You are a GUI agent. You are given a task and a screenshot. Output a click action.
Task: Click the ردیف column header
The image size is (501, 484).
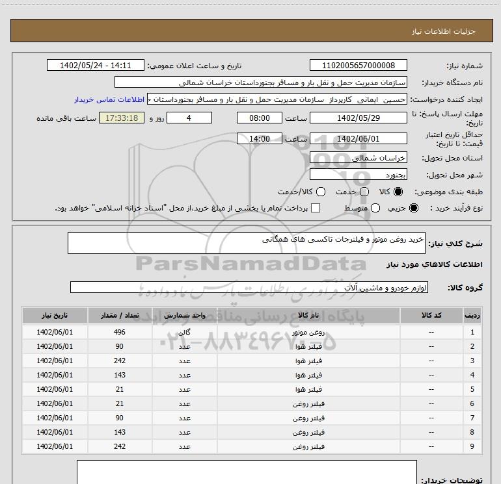coord(472,316)
